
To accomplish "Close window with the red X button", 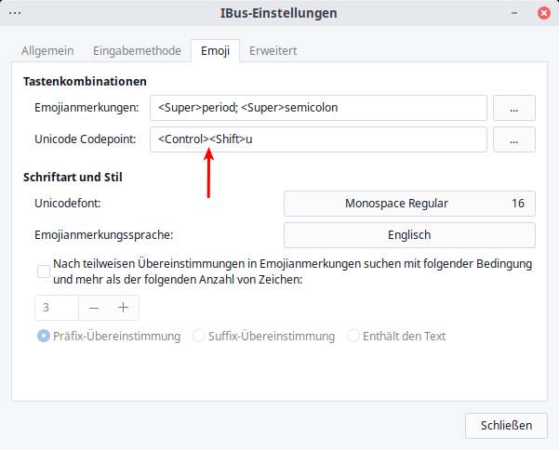I will tap(544, 13).
